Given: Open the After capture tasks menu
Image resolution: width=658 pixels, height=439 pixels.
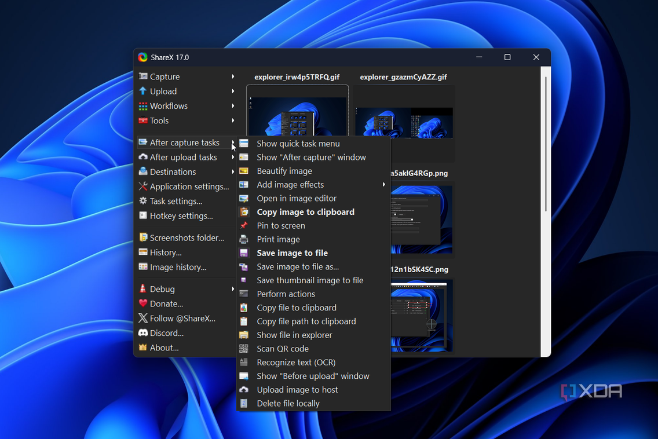Looking at the screenshot, I should (x=187, y=142).
